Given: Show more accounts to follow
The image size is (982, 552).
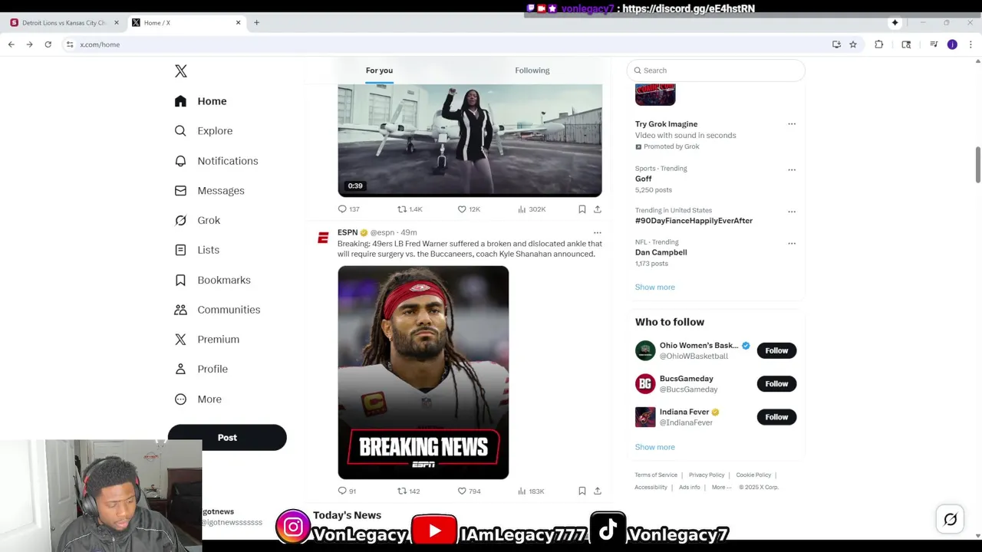Looking at the screenshot, I should 654,448.
